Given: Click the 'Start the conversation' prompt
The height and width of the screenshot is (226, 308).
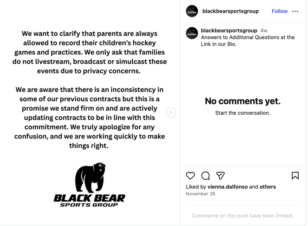Looking at the screenshot, I should tap(242, 113).
